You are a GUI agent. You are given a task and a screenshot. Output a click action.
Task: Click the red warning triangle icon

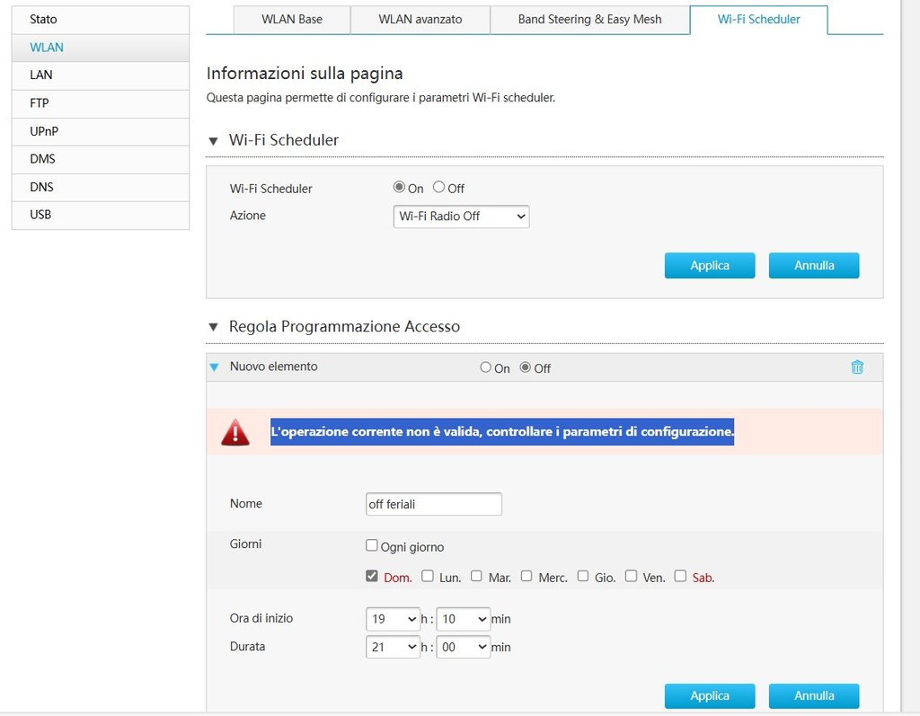tap(235, 432)
